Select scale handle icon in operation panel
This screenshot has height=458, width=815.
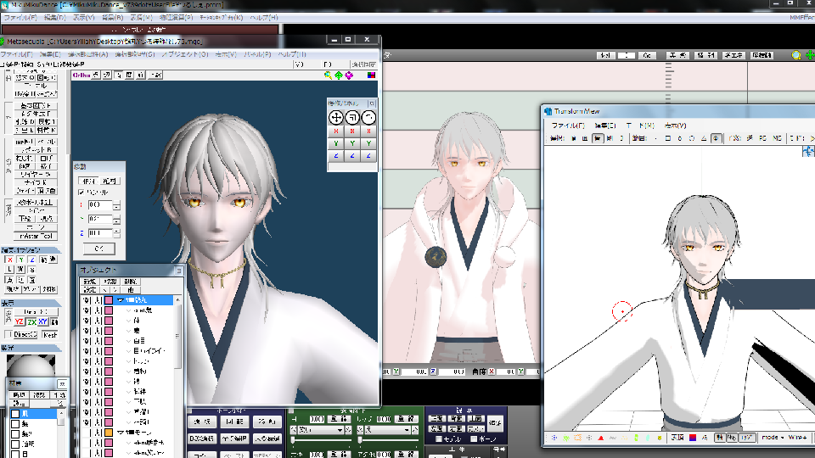(x=352, y=117)
